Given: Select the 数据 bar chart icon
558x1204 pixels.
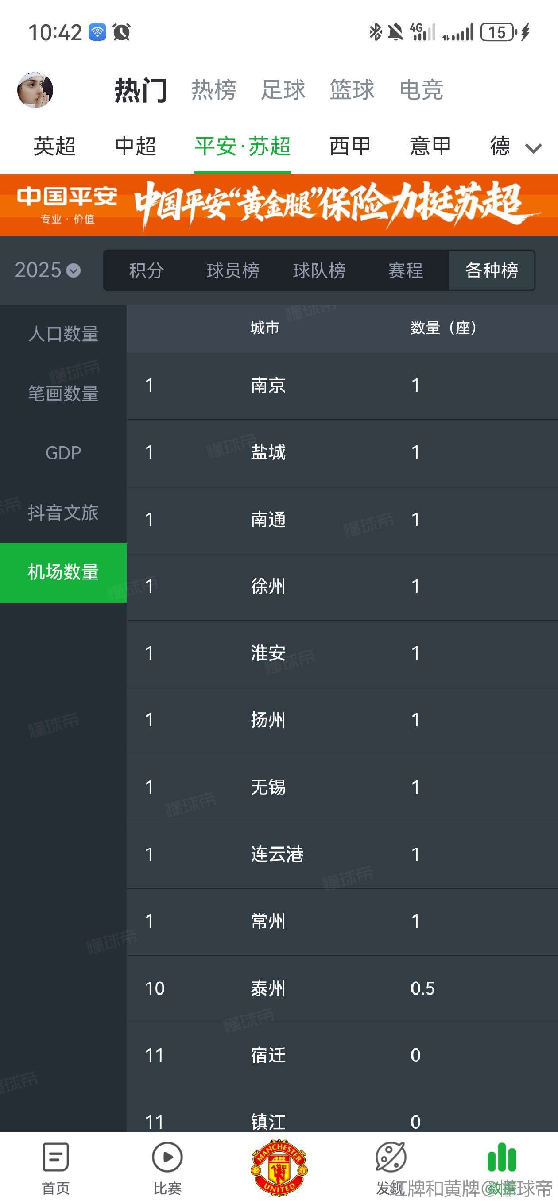Looking at the screenshot, I should [x=502, y=1157].
